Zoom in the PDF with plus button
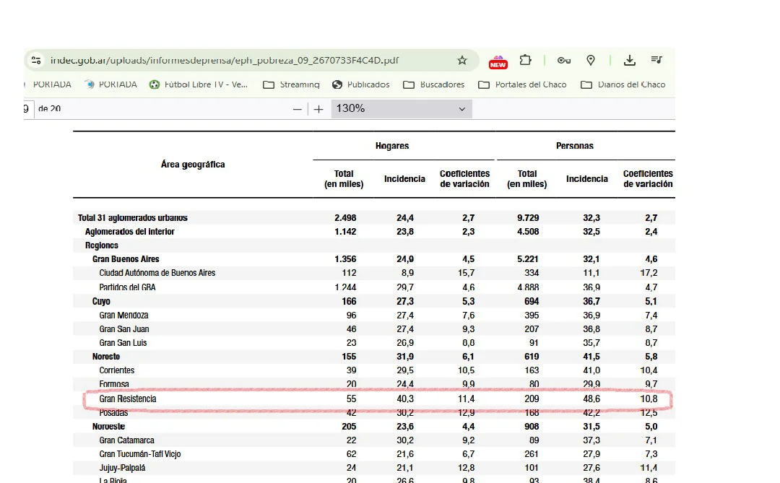Image resolution: width=780 pixels, height=483 pixels. tap(319, 109)
